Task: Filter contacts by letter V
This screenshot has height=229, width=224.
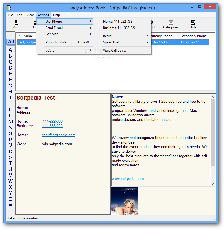Action: 10,175
